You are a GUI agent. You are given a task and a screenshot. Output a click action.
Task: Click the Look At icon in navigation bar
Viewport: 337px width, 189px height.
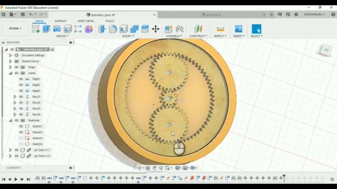tap(148, 168)
